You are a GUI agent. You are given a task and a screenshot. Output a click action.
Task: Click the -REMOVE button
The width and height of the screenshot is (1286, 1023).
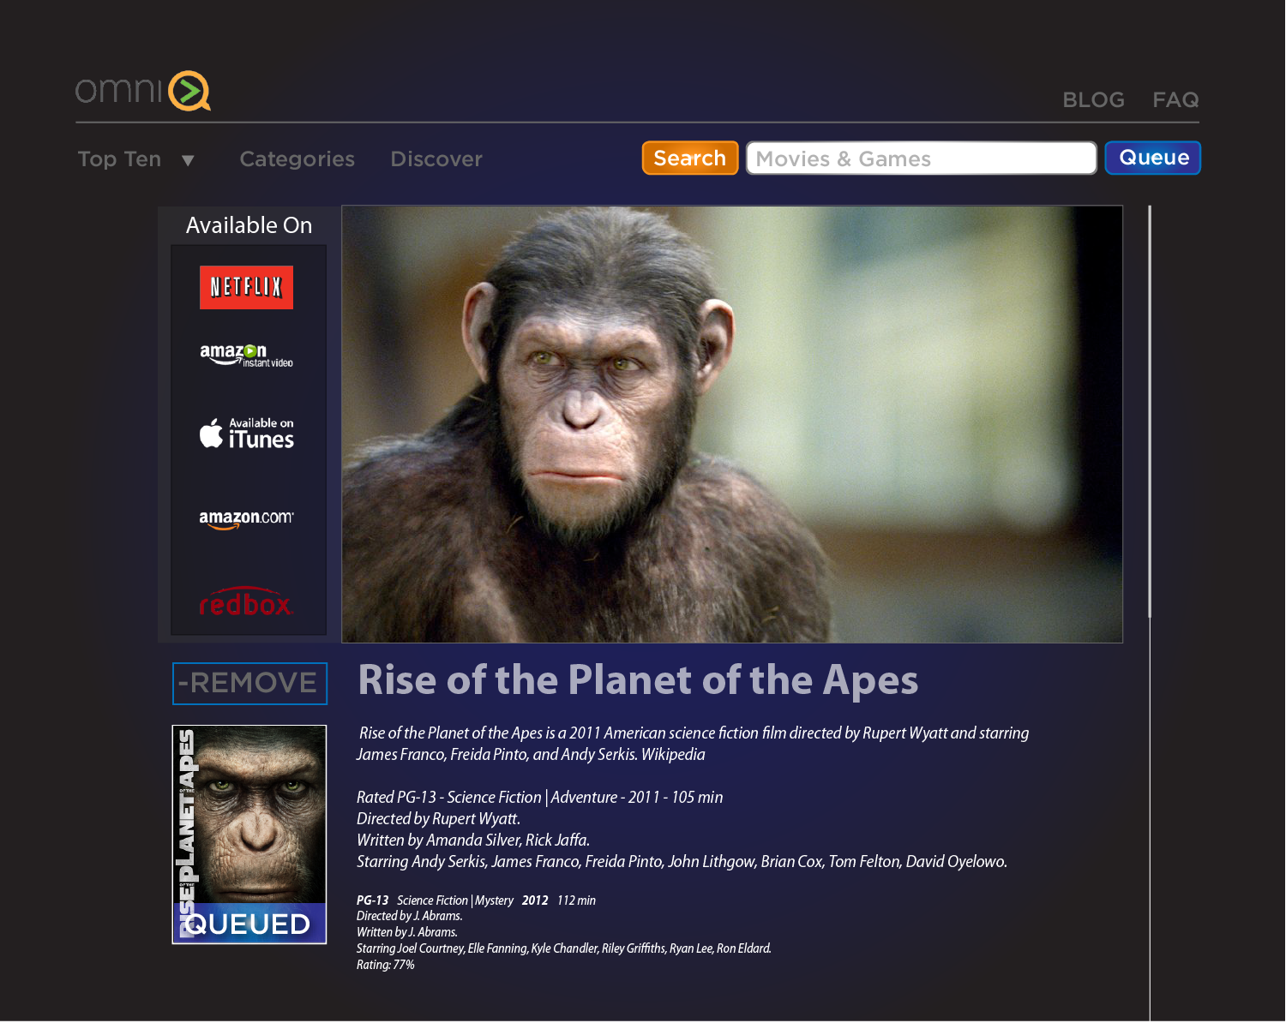point(249,684)
